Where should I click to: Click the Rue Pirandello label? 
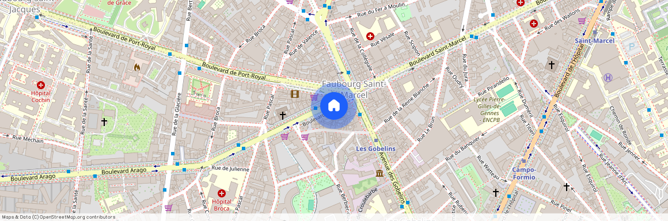(x=494, y=86)
